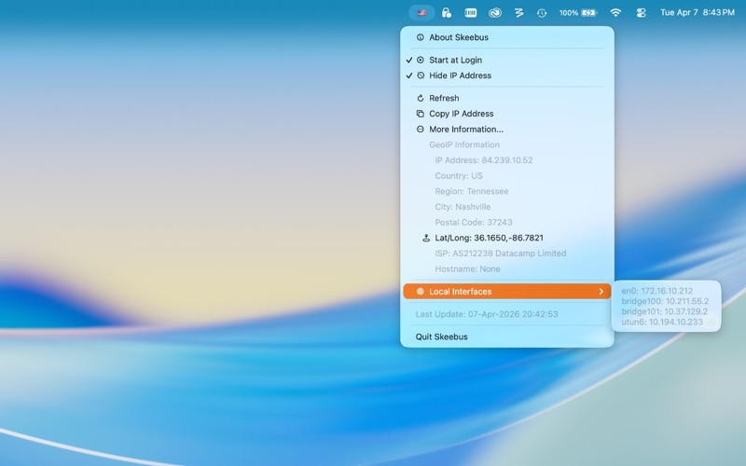Open Lat/Long: 36.1650,-86.7821 location
Viewport: 746px width, 466px height.
[x=507, y=238]
